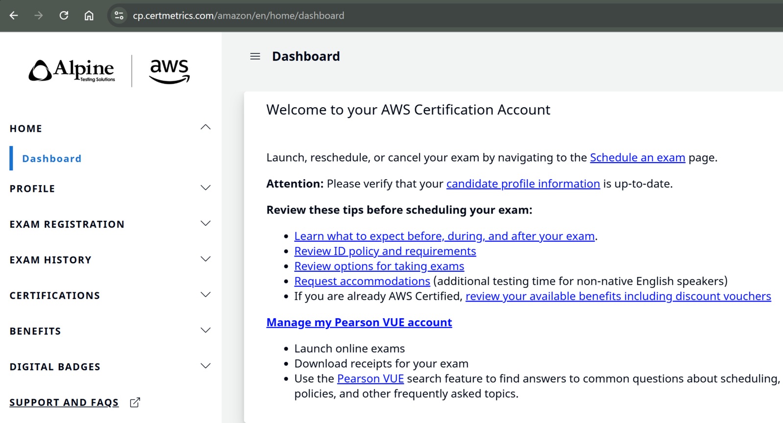
Task: Click the browser forward arrow
Action: pyautogui.click(x=39, y=16)
